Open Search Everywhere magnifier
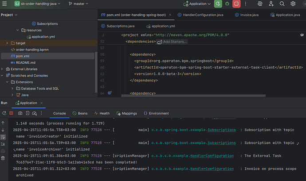This screenshot has height=181, width=306. pos(282,4)
